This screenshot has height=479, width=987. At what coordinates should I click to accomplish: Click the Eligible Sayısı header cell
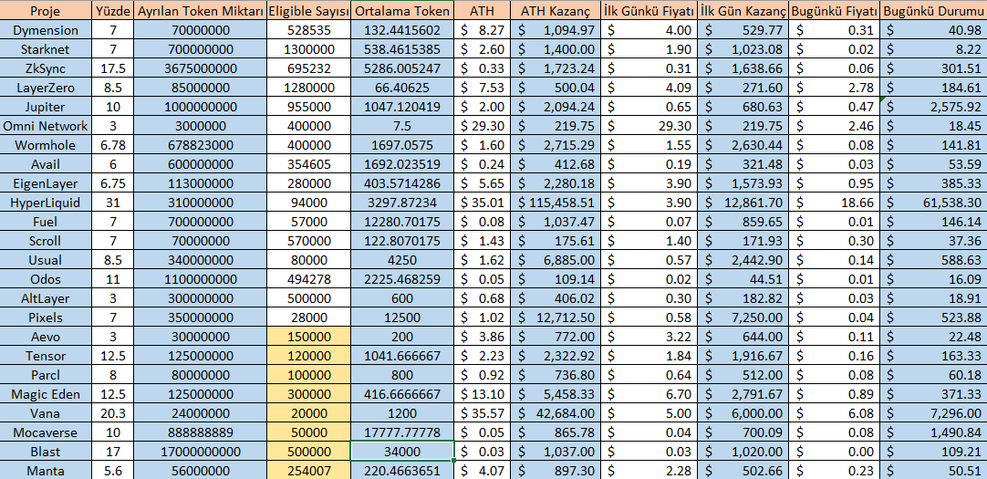click(307, 11)
